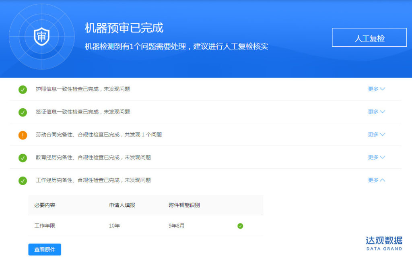This screenshot has width=412, height=257.
Task: Click orange warning icon beside 劳动合同 row
Action: click(23, 135)
